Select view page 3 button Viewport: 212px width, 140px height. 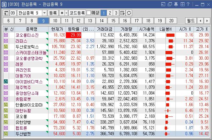(x=116, y=13)
